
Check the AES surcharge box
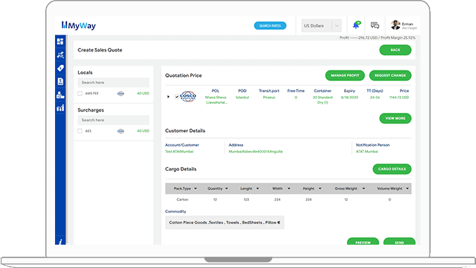tap(80, 131)
